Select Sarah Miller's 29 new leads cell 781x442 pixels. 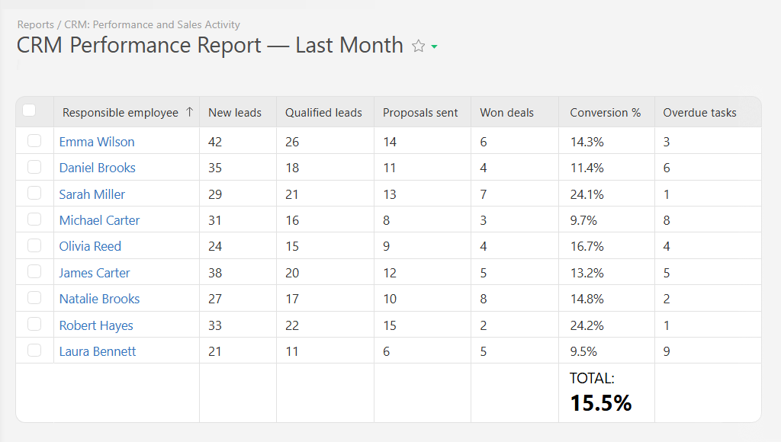click(238, 194)
